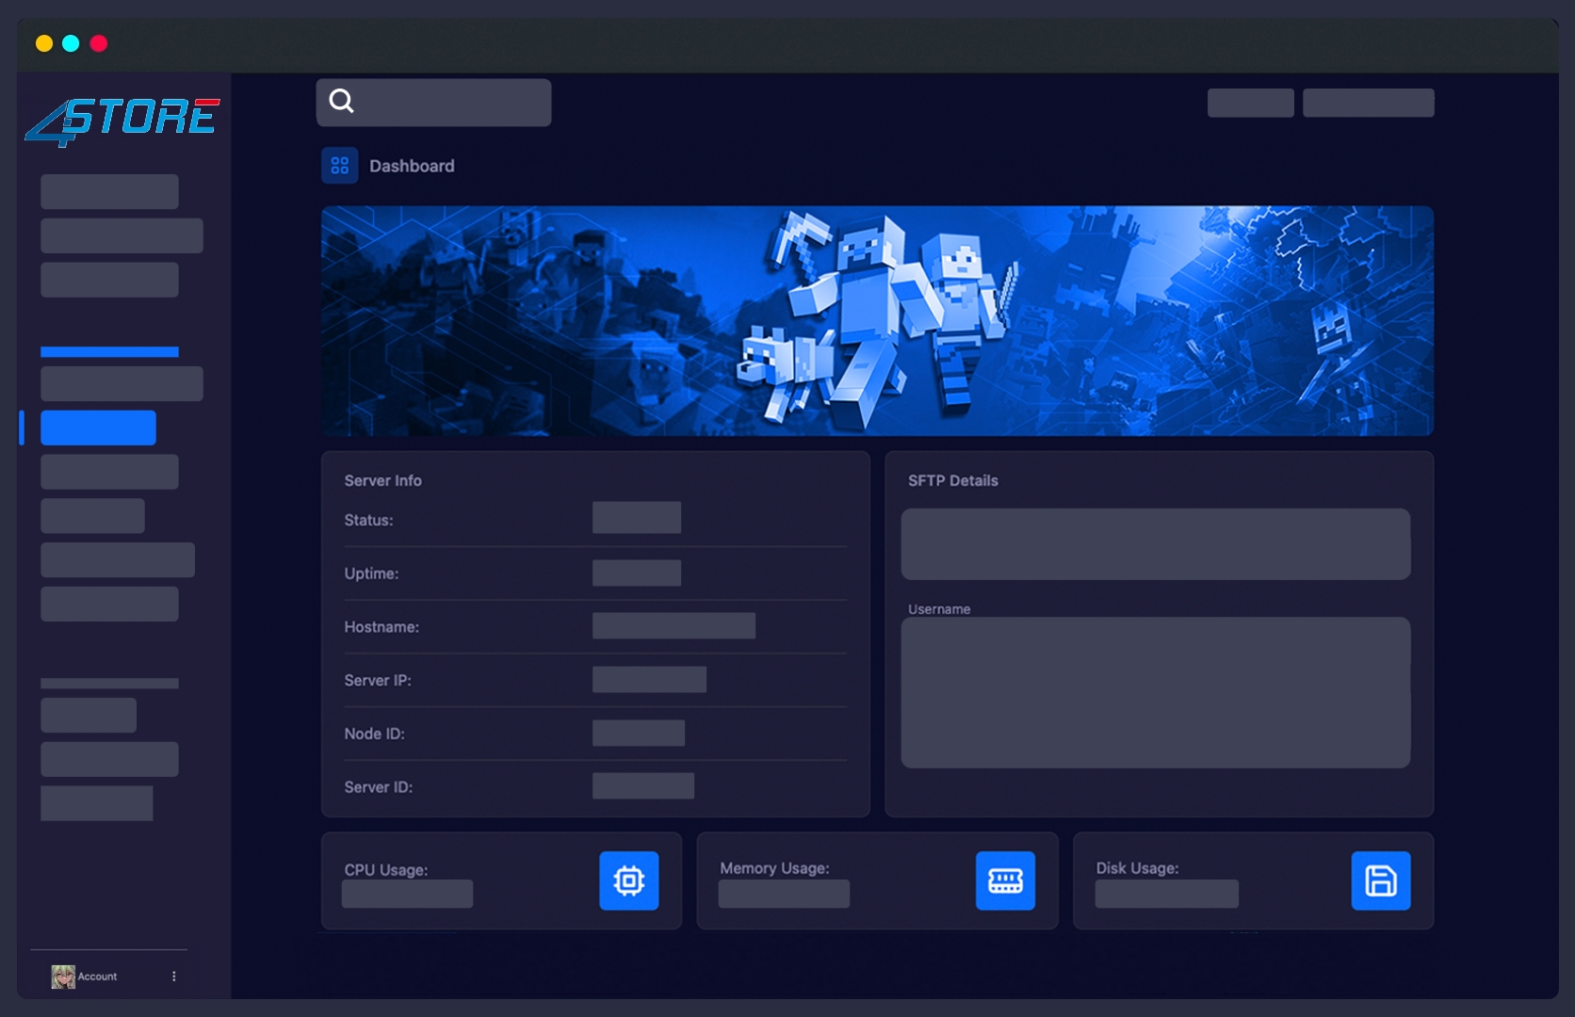Click the "CPU Usage:" label
The width and height of the screenshot is (1575, 1017).
(385, 870)
